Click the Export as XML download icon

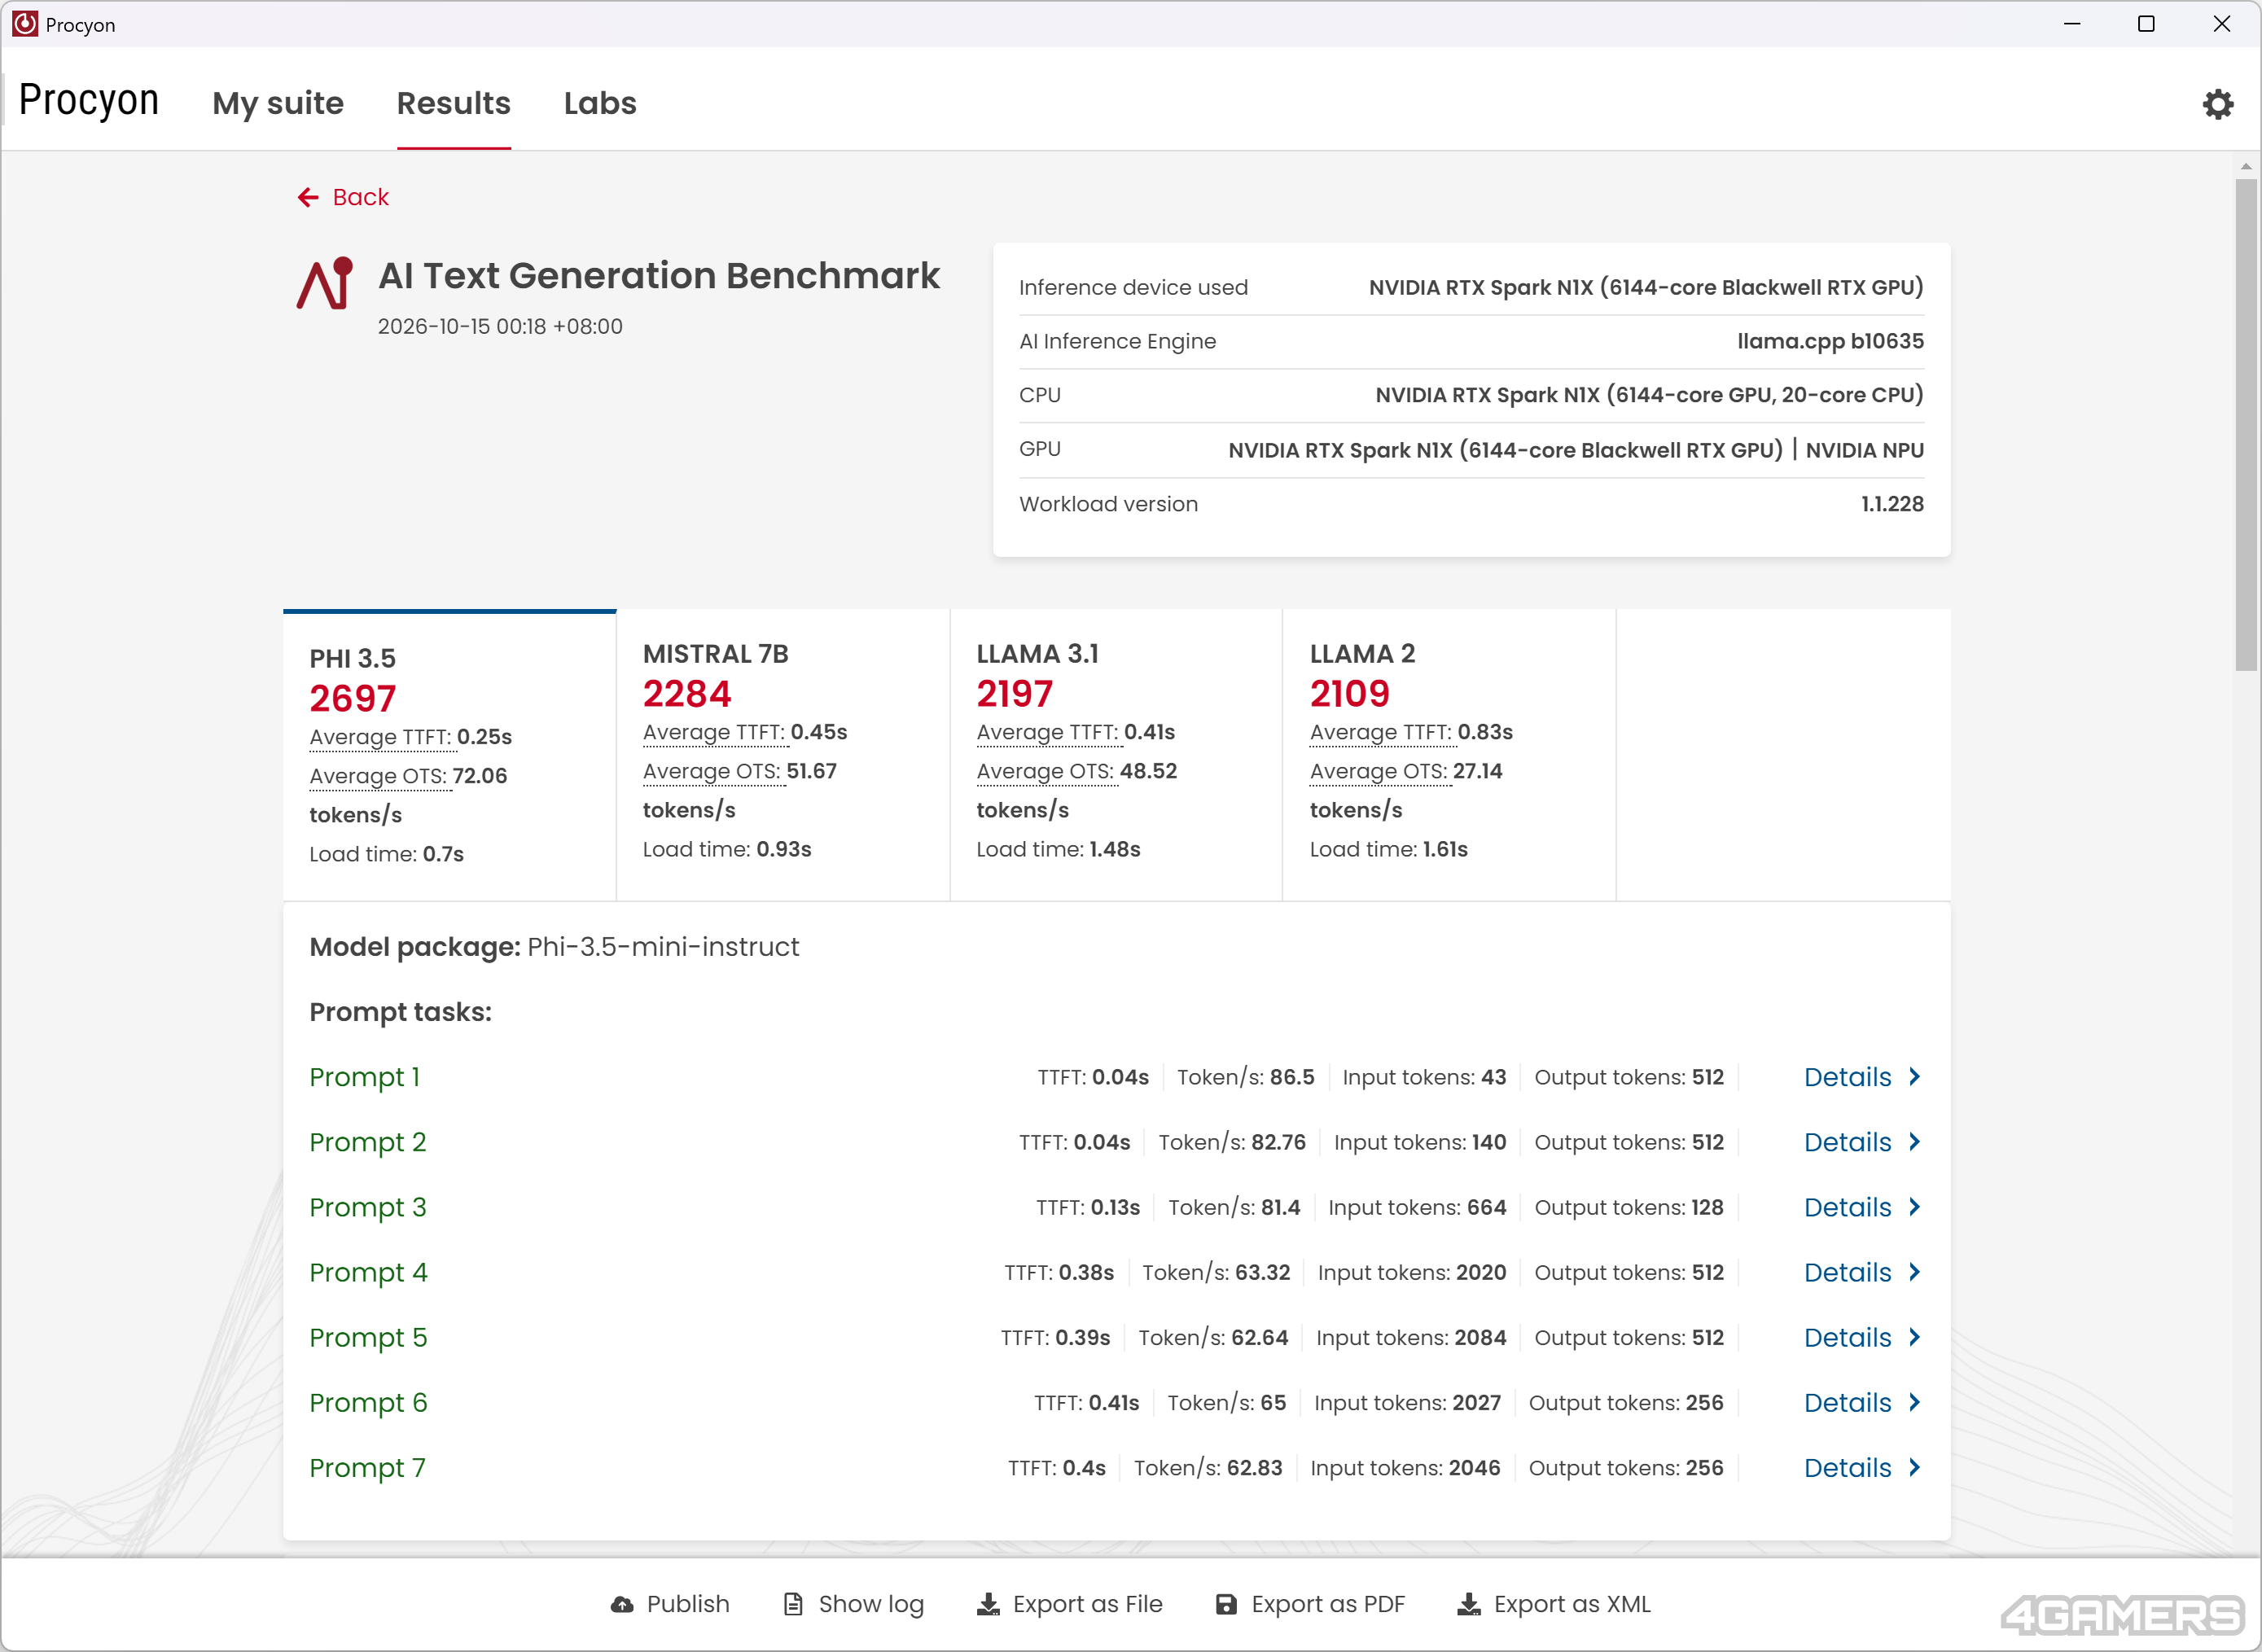(1469, 1604)
